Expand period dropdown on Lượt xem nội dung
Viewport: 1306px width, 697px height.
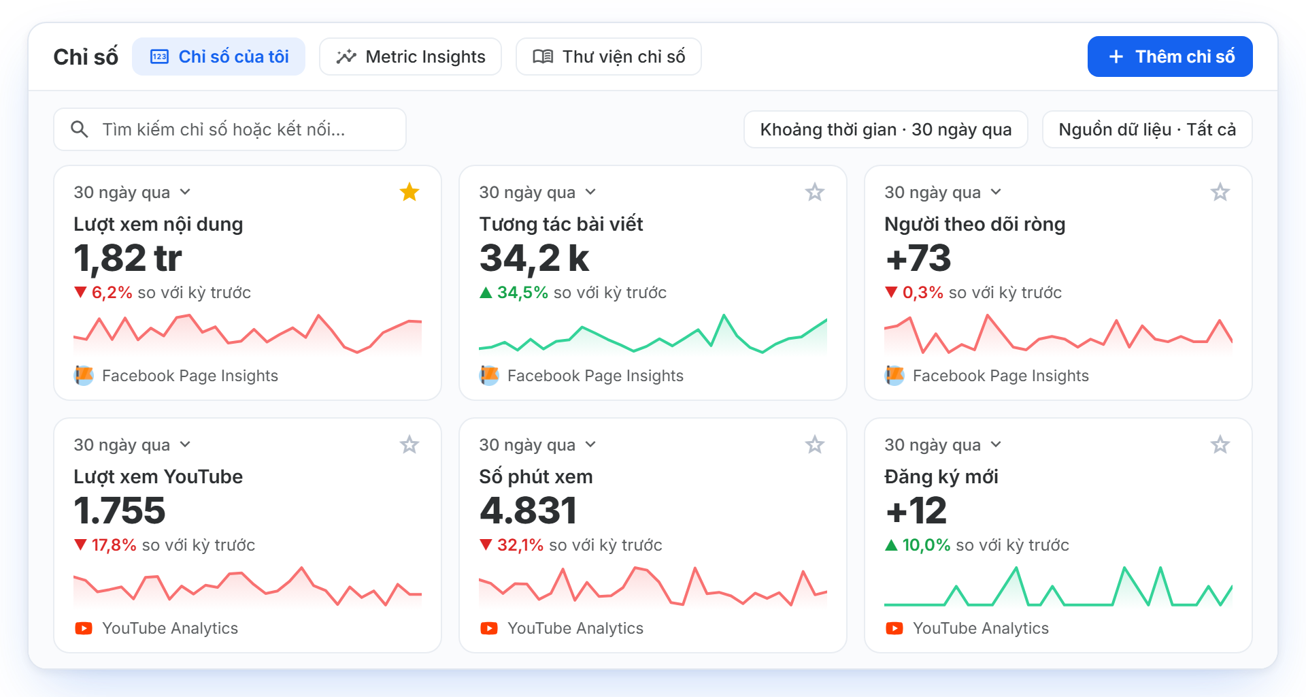(x=132, y=193)
